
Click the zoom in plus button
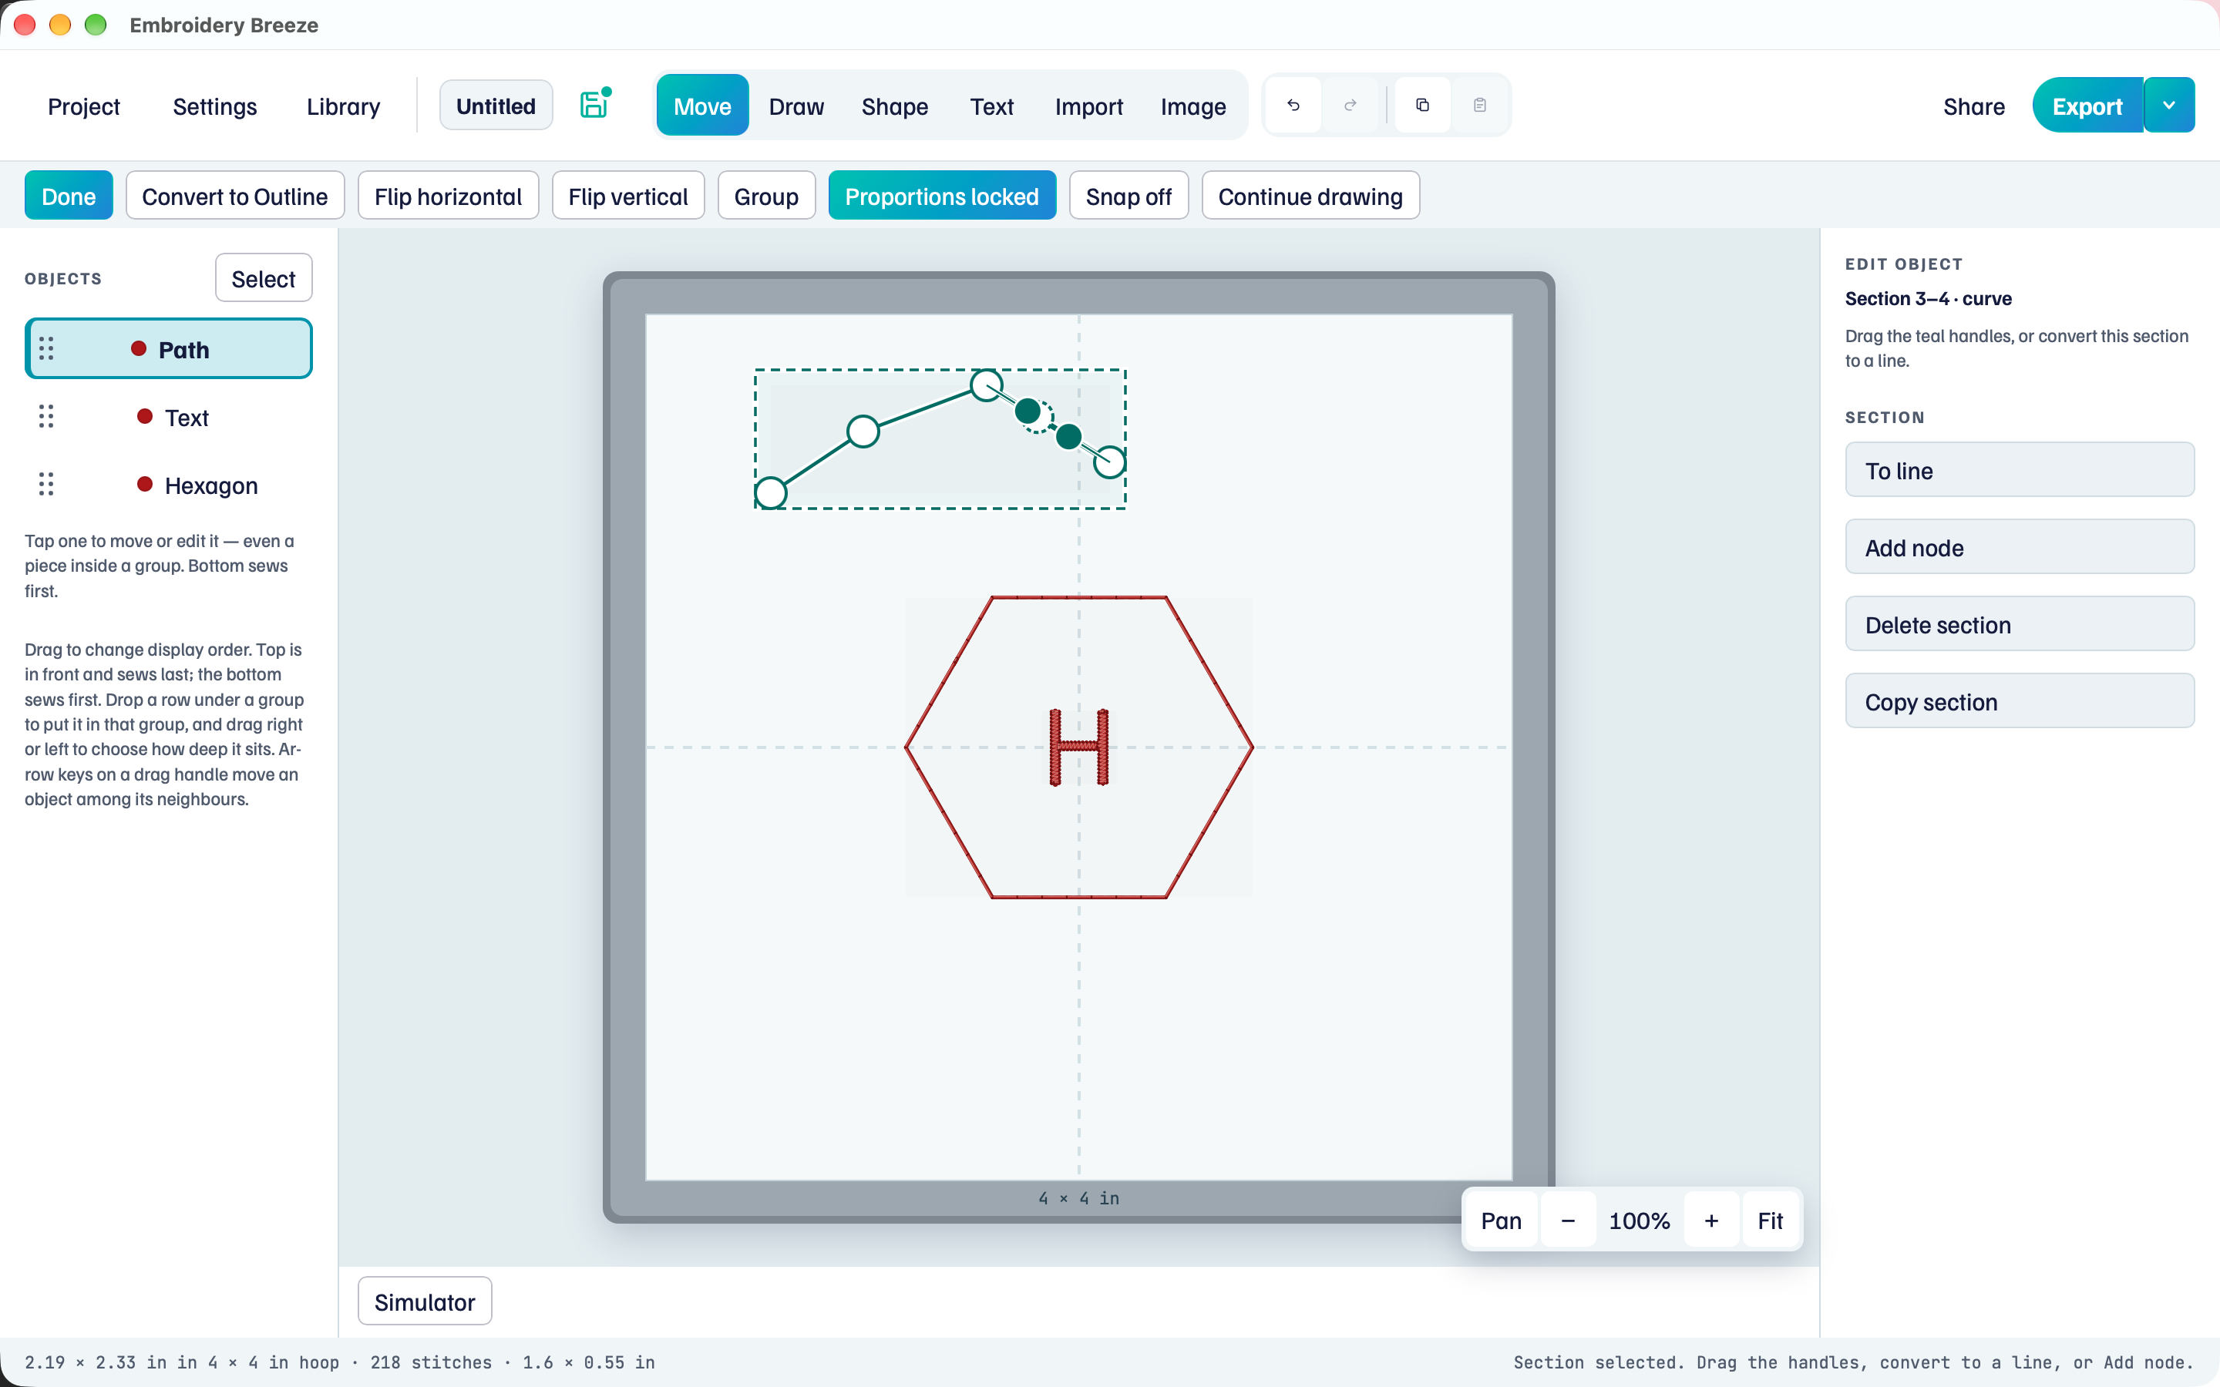(x=1711, y=1221)
